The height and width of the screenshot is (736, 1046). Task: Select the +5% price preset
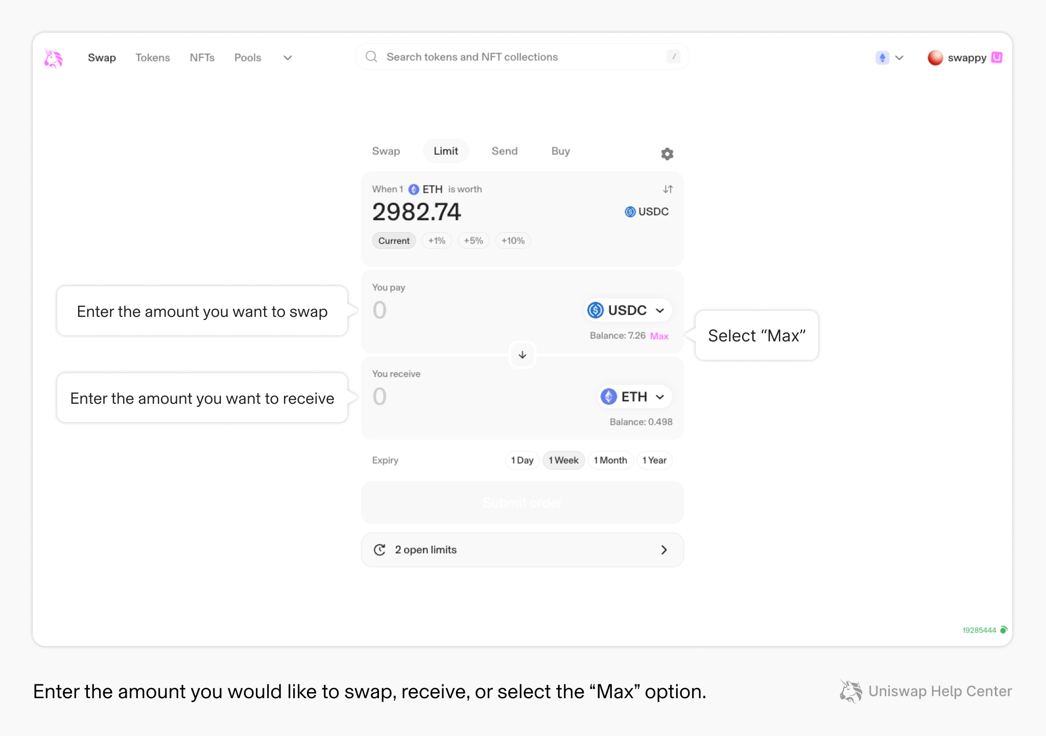(473, 241)
